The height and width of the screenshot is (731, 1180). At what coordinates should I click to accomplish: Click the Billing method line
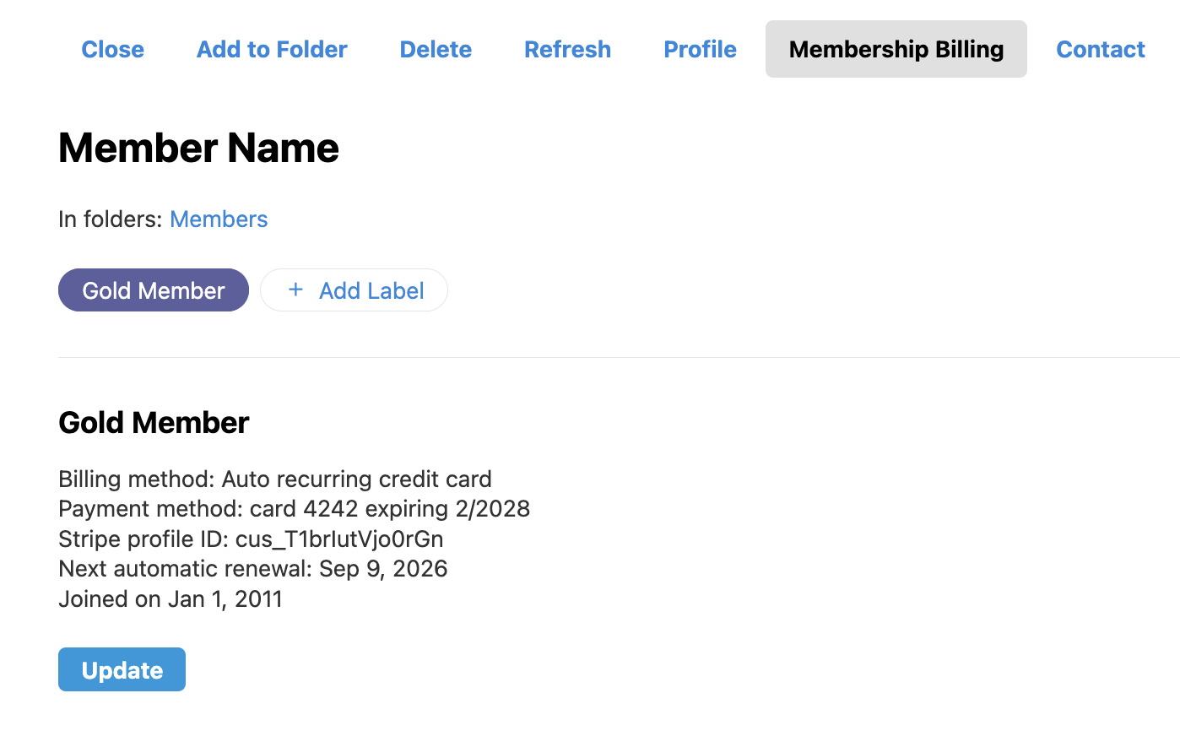point(274,479)
